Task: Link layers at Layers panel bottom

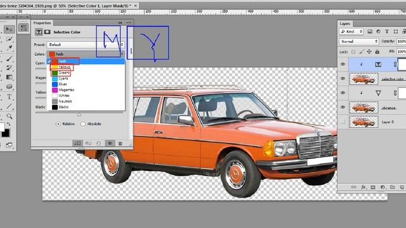Action: click(x=353, y=187)
